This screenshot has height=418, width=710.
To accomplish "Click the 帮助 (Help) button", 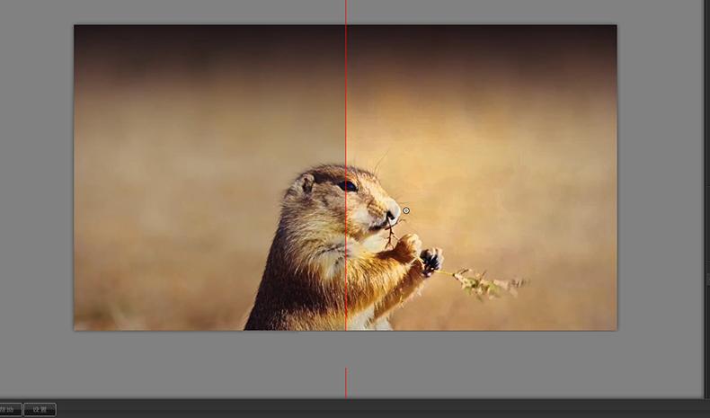I will [10, 410].
